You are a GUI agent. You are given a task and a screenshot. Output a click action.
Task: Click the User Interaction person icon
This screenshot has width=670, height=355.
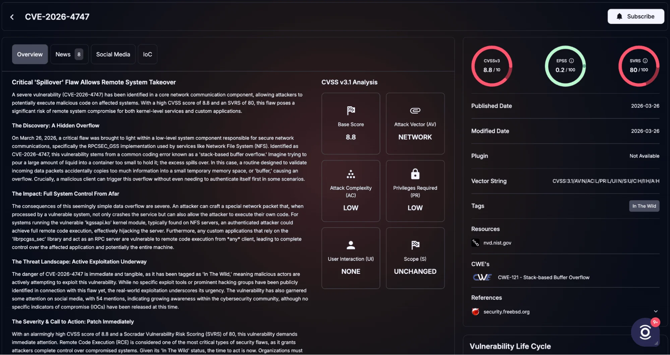pyautogui.click(x=351, y=245)
